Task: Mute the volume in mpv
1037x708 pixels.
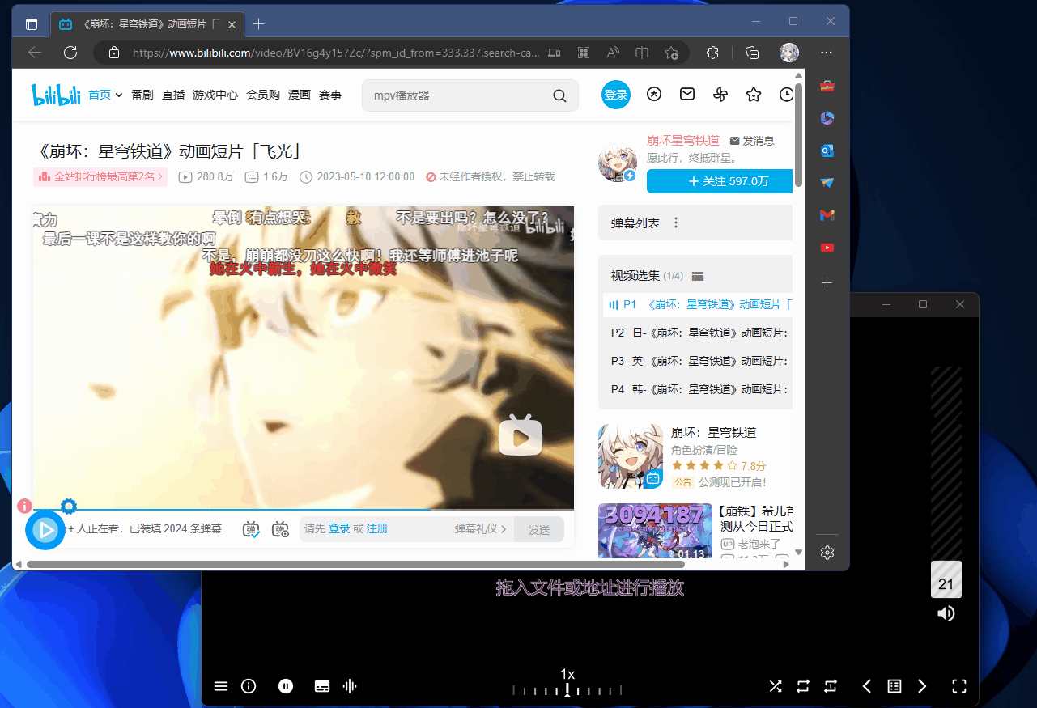Action: click(946, 613)
